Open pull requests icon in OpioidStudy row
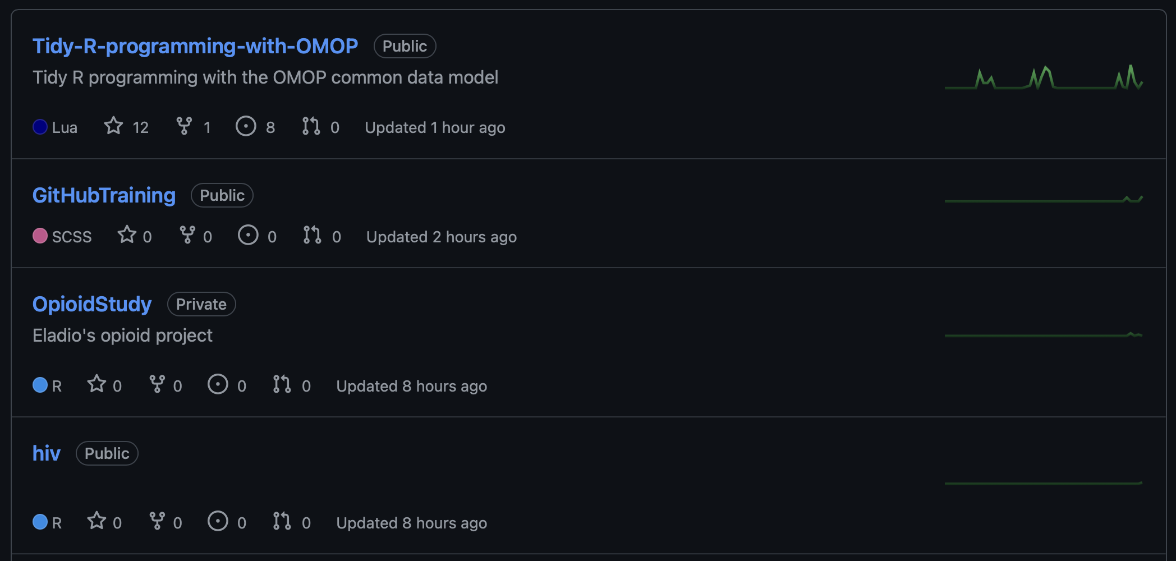Image resolution: width=1176 pixels, height=561 pixels. tap(282, 384)
